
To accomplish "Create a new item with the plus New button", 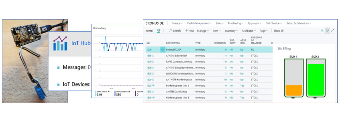I will point(190,31).
